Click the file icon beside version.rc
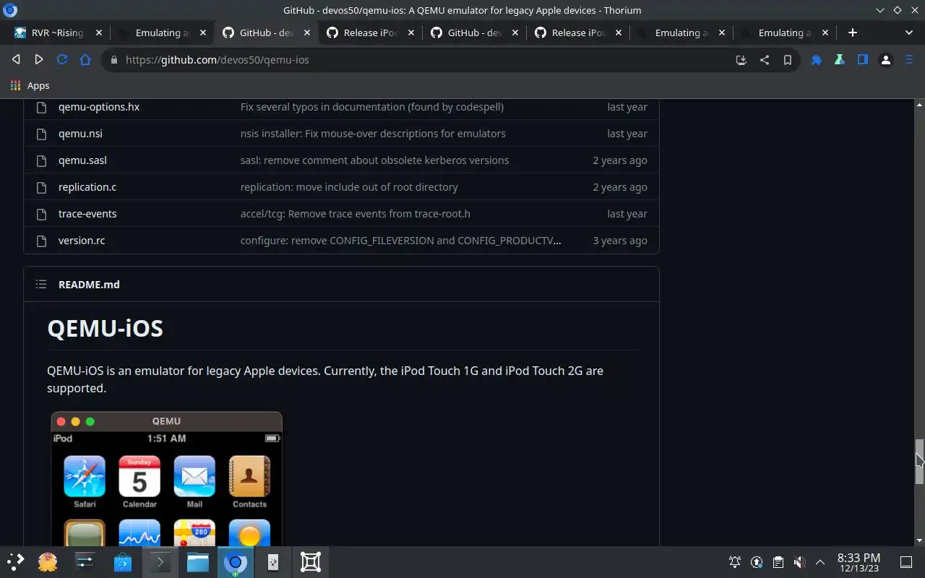Image resolution: width=925 pixels, height=578 pixels. pos(41,241)
